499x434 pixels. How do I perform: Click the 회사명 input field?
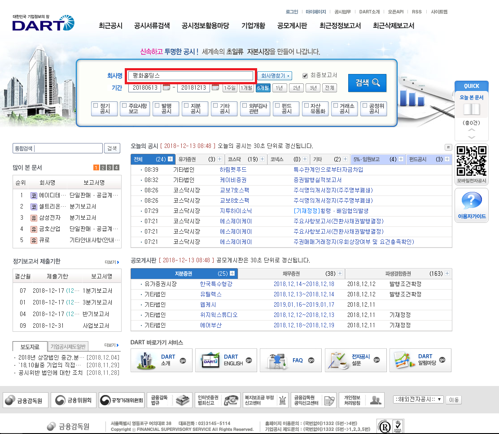point(191,76)
